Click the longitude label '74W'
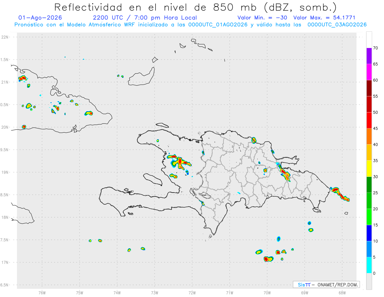This screenshot has height=297, width=384. point(117,293)
